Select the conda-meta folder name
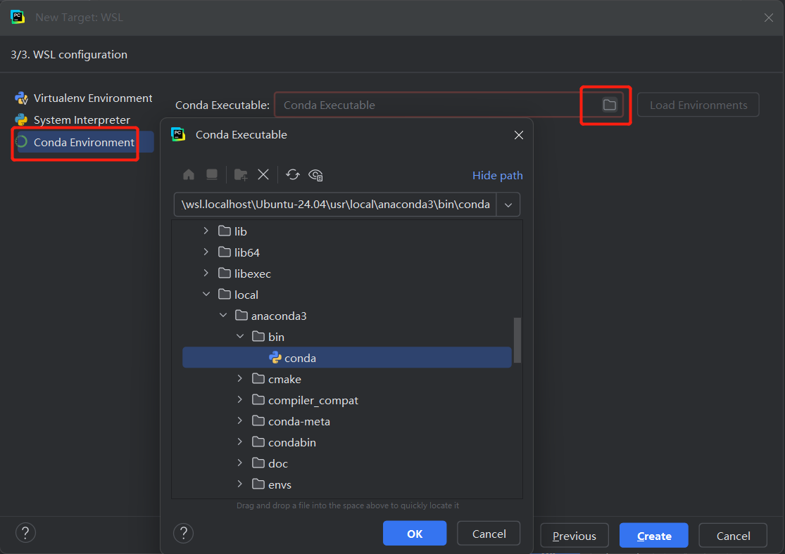The image size is (785, 554). click(x=299, y=421)
